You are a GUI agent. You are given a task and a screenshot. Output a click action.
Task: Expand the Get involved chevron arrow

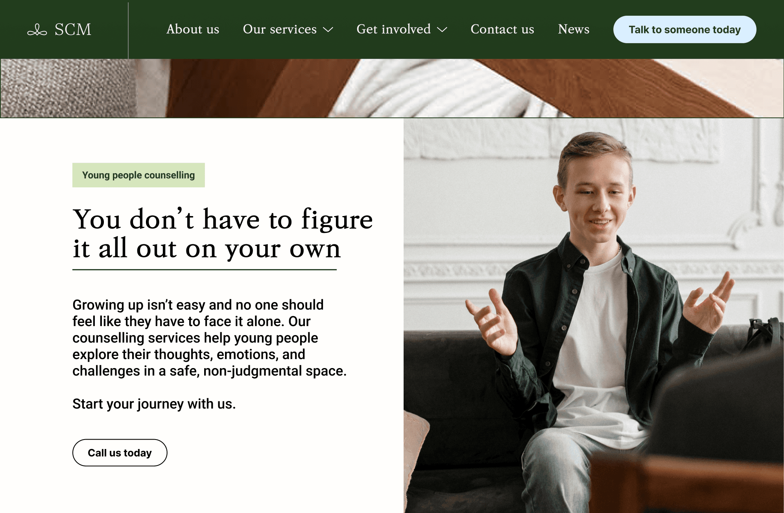point(442,29)
